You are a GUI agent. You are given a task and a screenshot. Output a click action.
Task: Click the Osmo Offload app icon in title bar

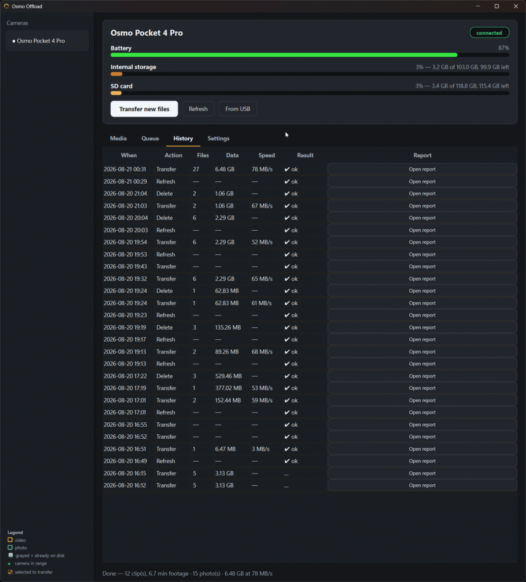pos(6,6)
